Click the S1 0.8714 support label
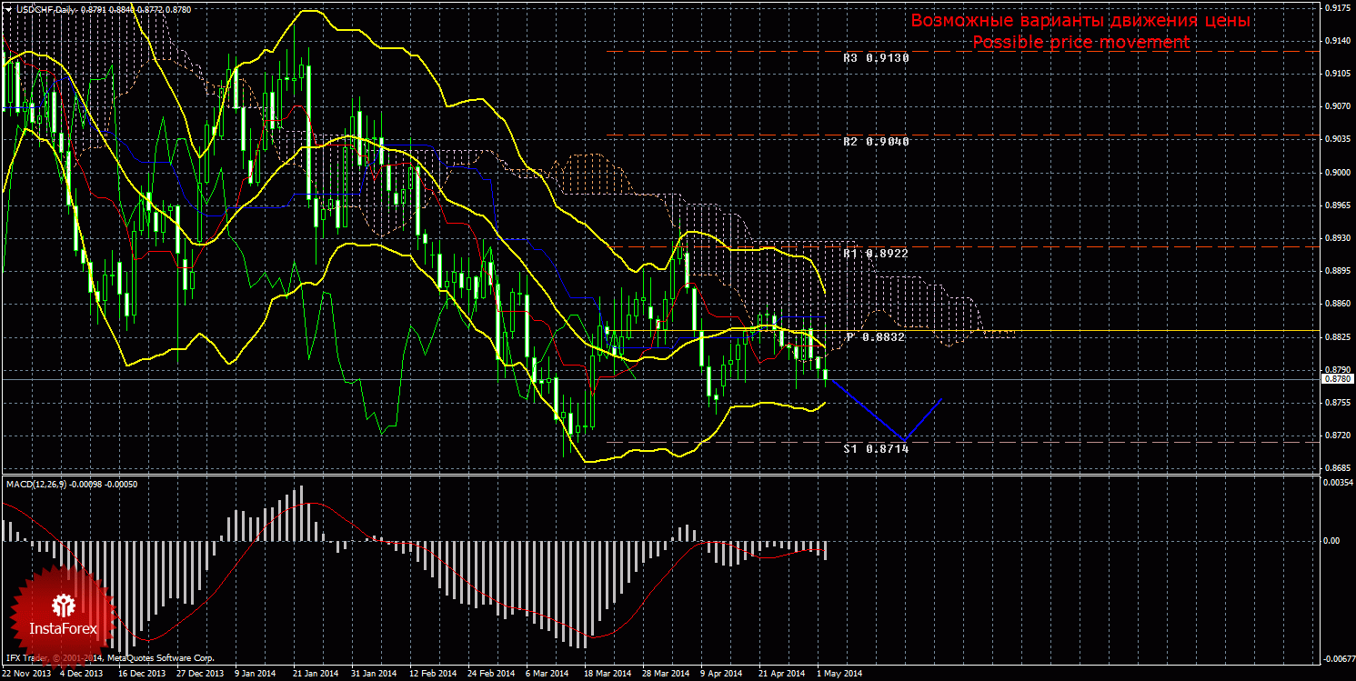The width and height of the screenshot is (1356, 681). coord(876,449)
